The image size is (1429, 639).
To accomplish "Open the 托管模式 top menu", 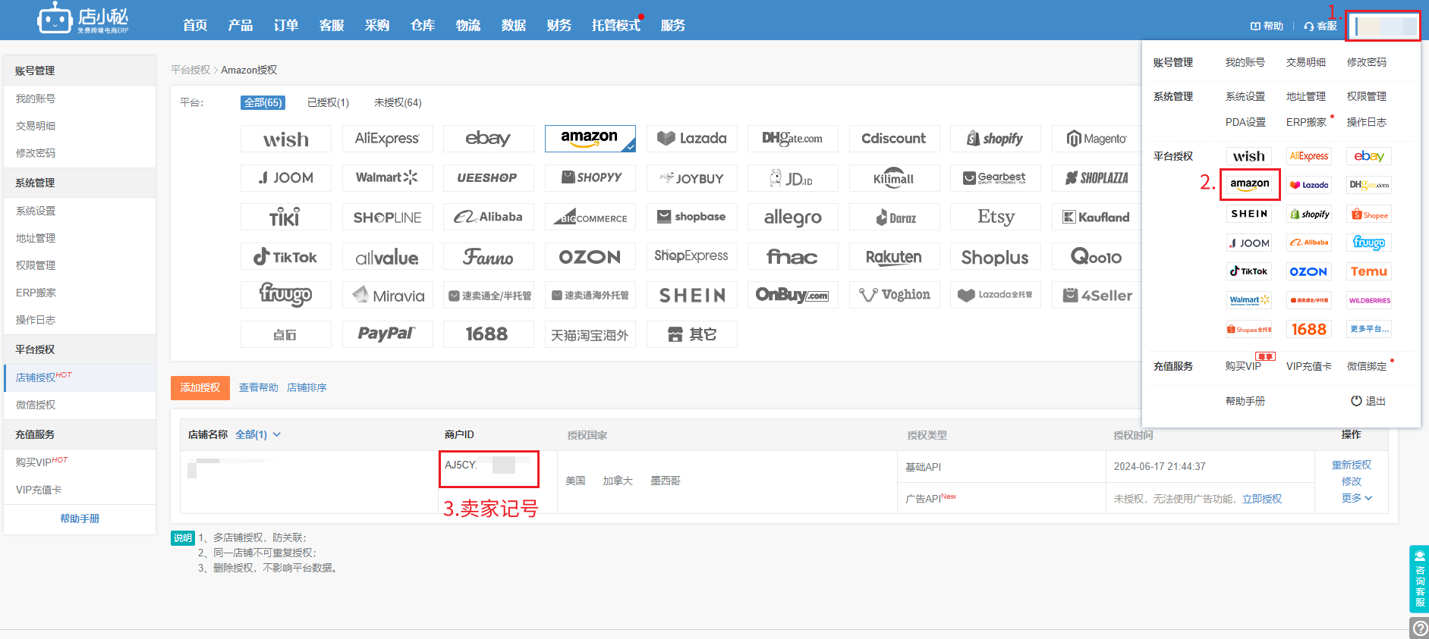I will [616, 25].
